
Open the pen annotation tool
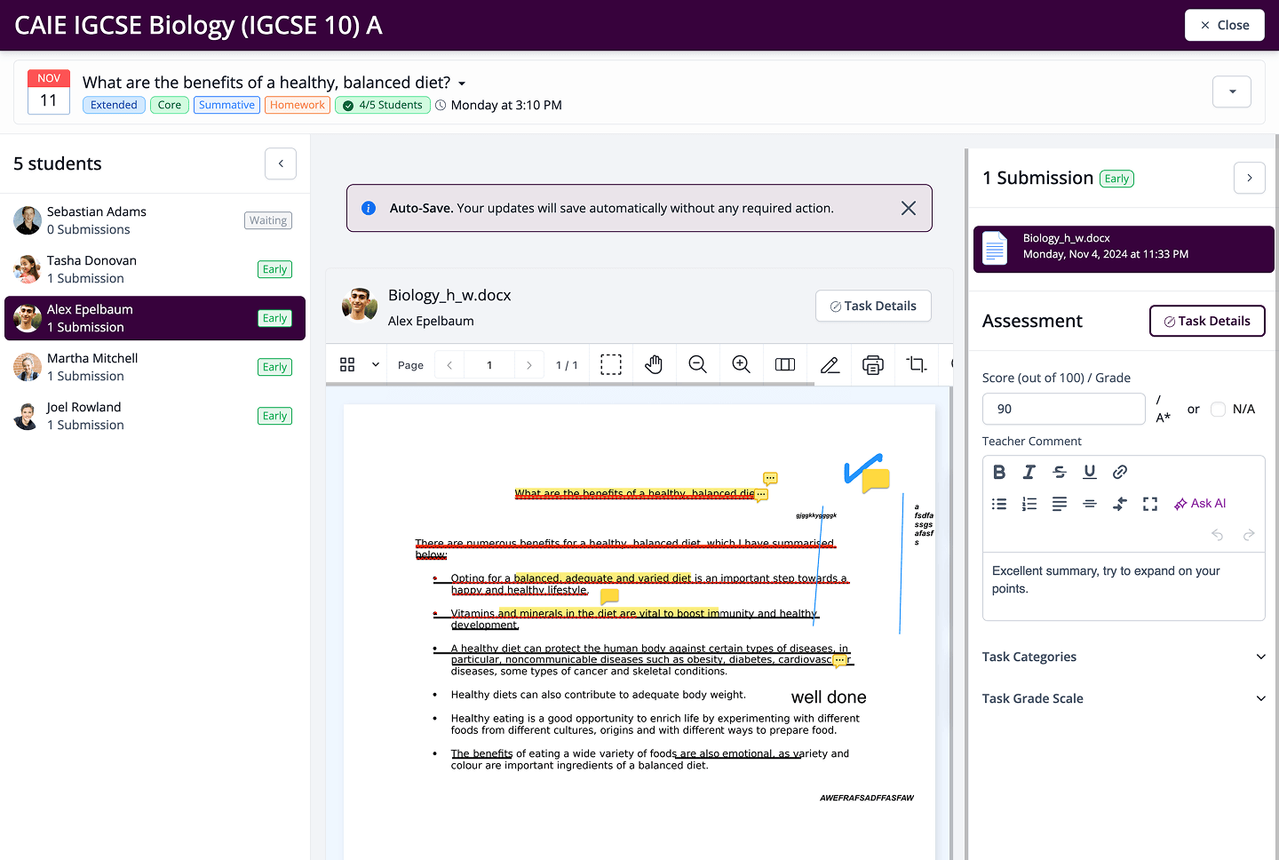(x=830, y=365)
